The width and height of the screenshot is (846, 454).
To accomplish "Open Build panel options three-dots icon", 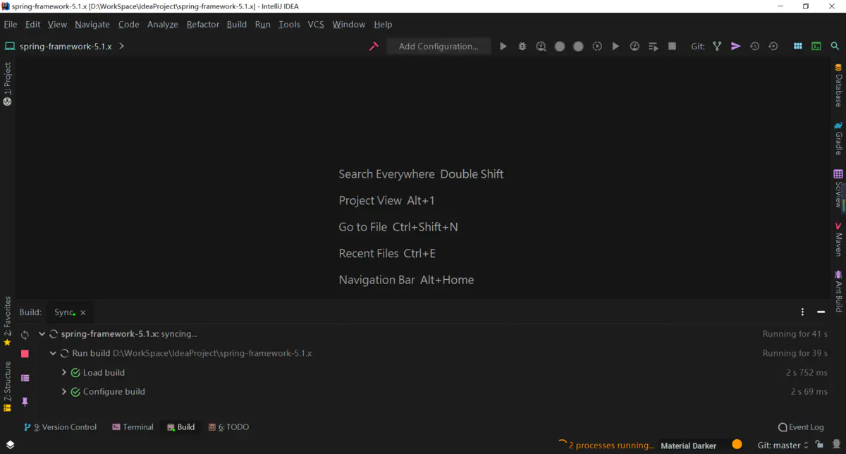I will [802, 312].
